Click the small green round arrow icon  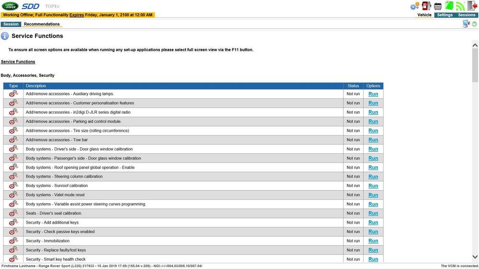coord(474,24)
